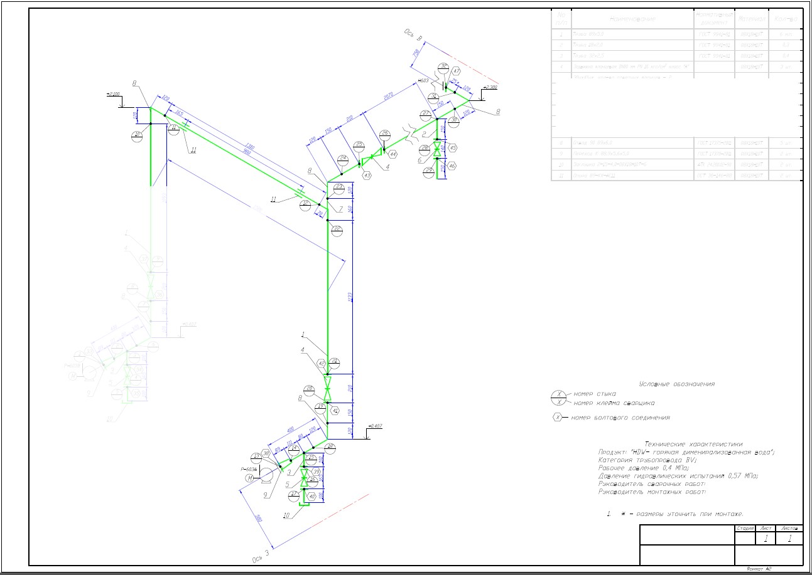The height and width of the screenshot is (575, 812).
Task: Click the 'Наименование' table column header
Action: click(x=632, y=19)
